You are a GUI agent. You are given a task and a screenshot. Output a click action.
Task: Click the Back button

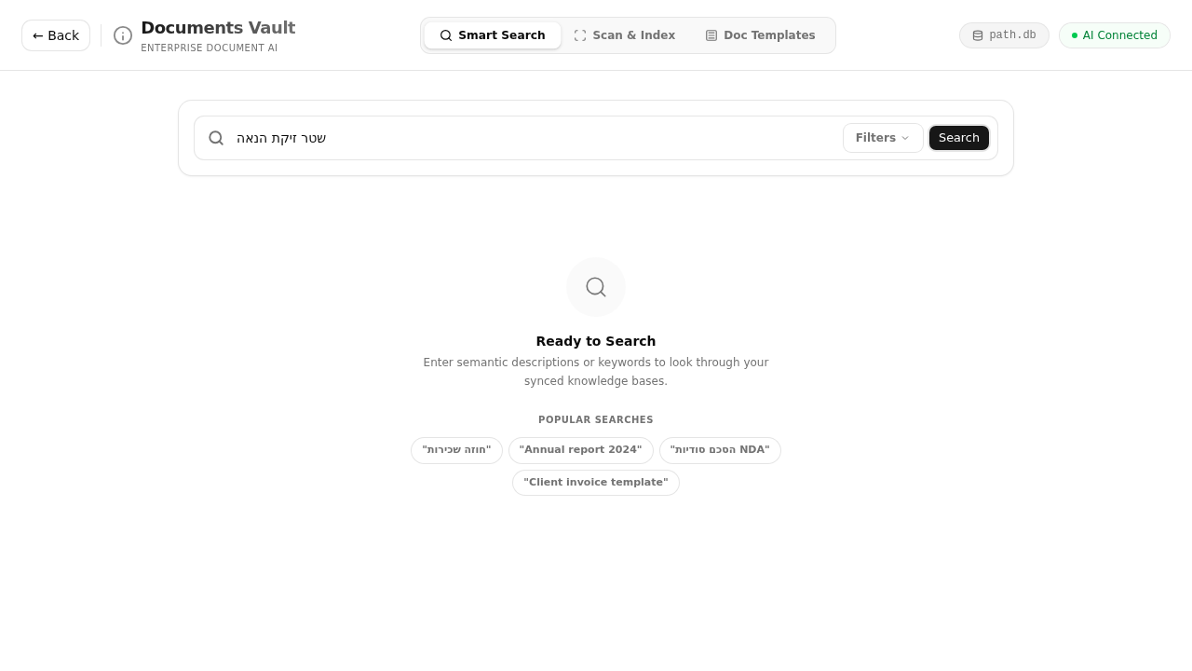pos(56,35)
